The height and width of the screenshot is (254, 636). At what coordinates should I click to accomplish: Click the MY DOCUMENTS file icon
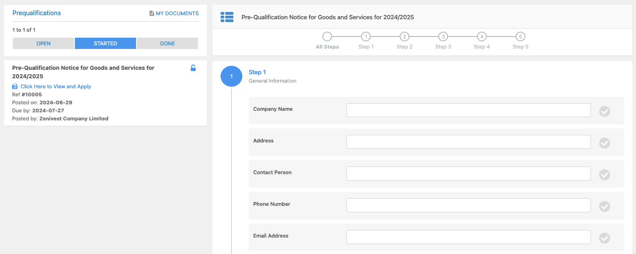pyautogui.click(x=152, y=13)
